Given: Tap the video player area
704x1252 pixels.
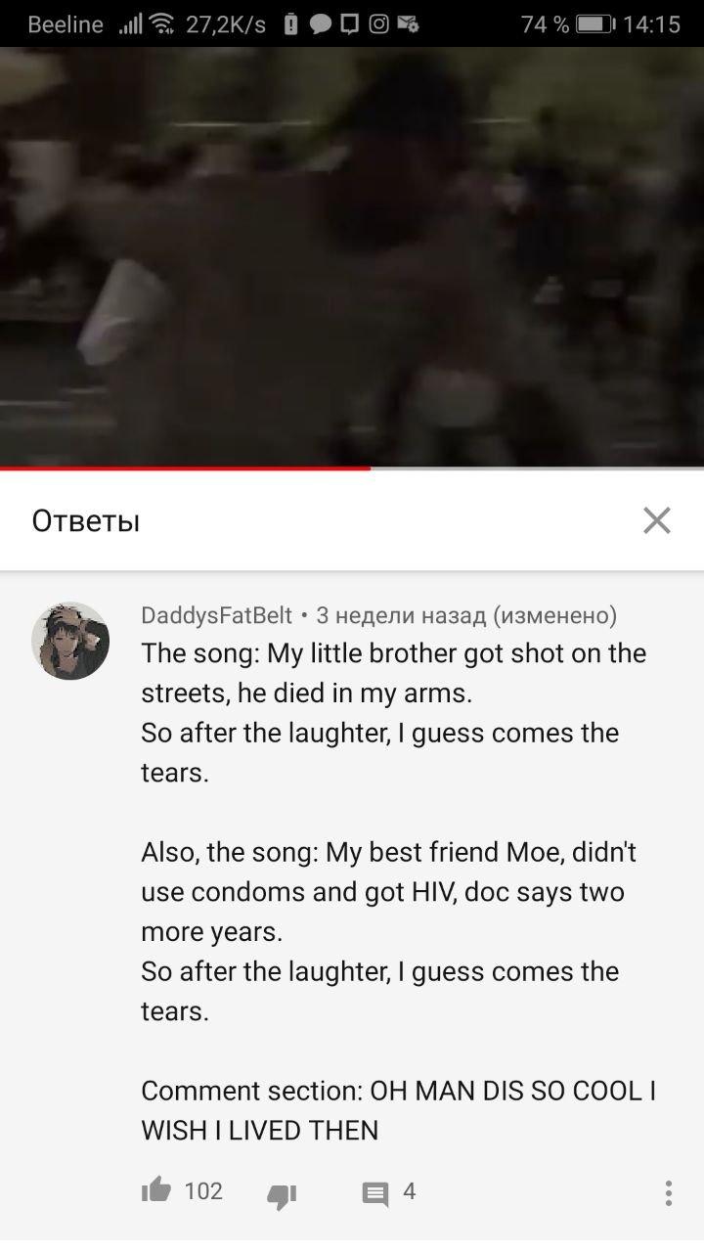Looking at the screenshot, I should point(352,256).
